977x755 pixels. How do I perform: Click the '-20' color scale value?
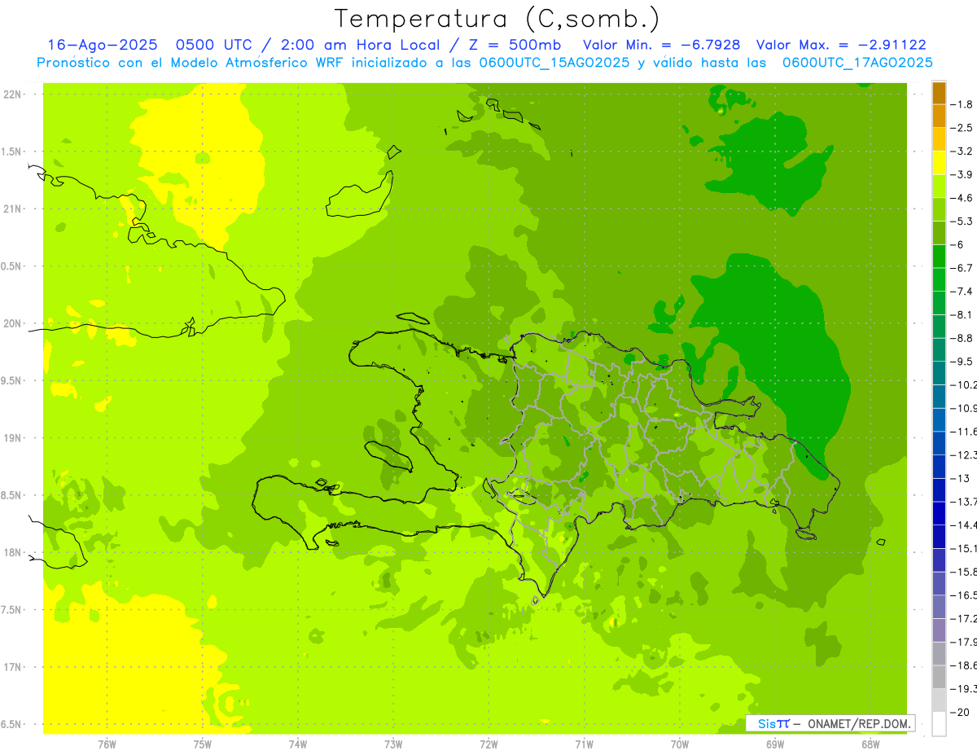tap(960, 713)
